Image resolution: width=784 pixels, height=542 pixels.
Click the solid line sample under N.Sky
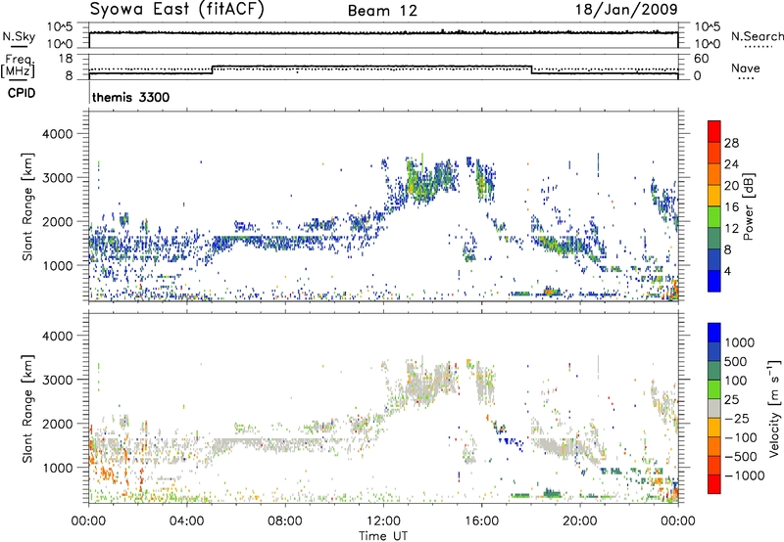pos(18,47)
